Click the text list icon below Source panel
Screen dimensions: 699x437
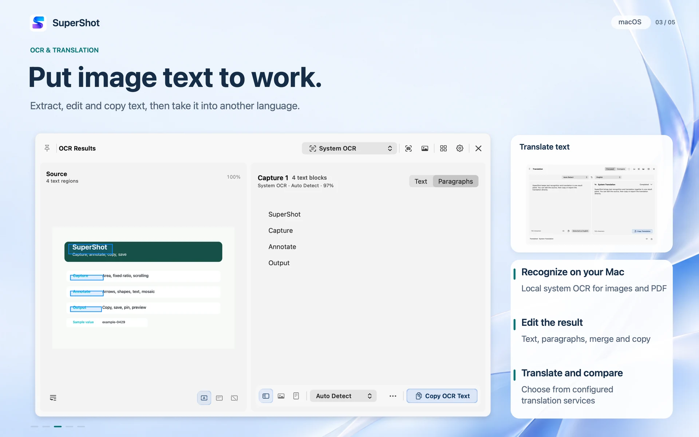point(53,398)
